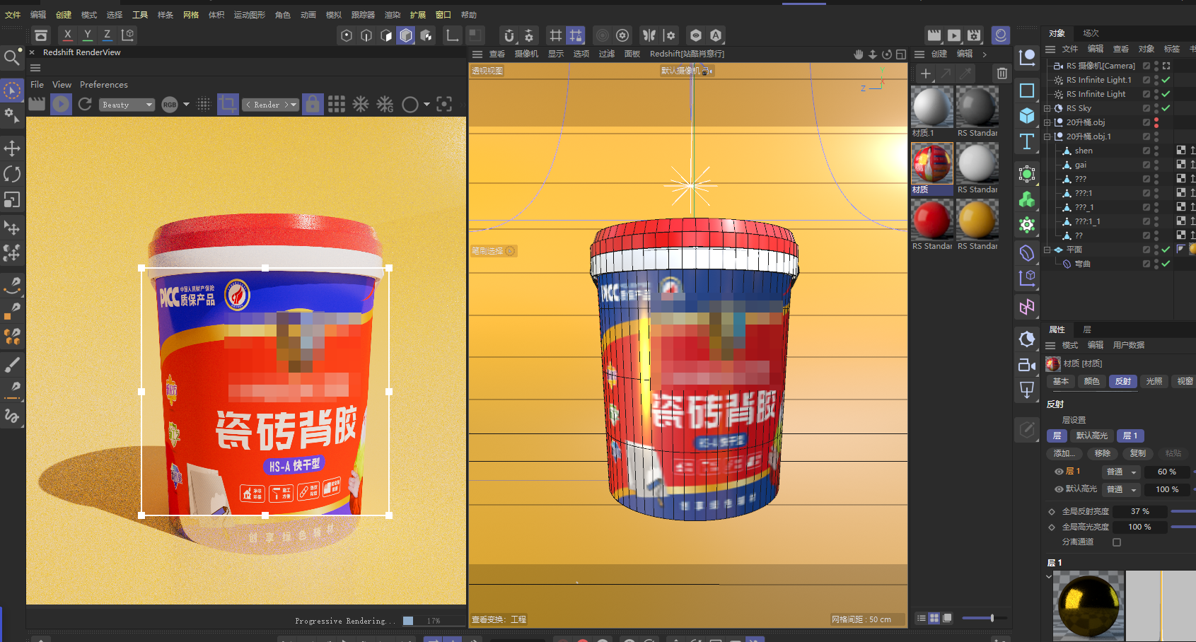Click the green cloner MoGraph icon

tap(1027, 200)
